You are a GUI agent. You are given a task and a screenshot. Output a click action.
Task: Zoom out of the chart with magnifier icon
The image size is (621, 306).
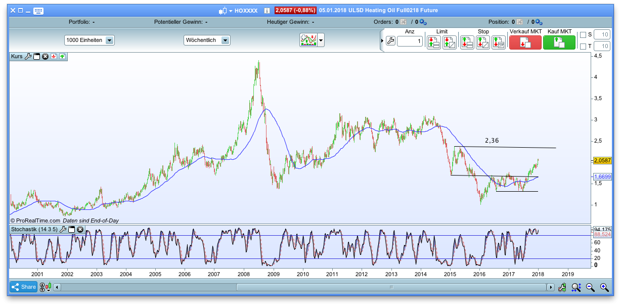pos(590,287)
